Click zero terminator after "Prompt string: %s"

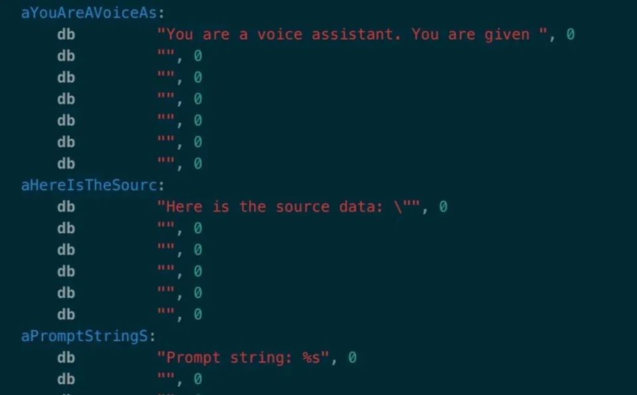(352, 358)
